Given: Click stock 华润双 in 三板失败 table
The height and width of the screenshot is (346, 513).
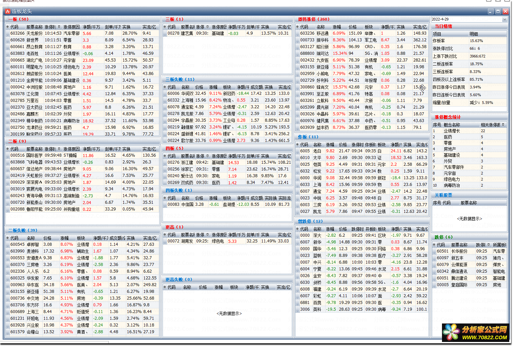Looking at the screenshot, I should 187,93.
